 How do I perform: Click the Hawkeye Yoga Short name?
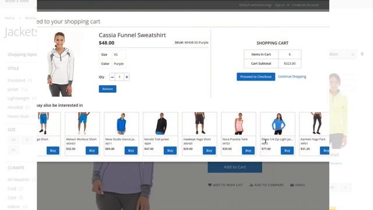pos(197,139)
